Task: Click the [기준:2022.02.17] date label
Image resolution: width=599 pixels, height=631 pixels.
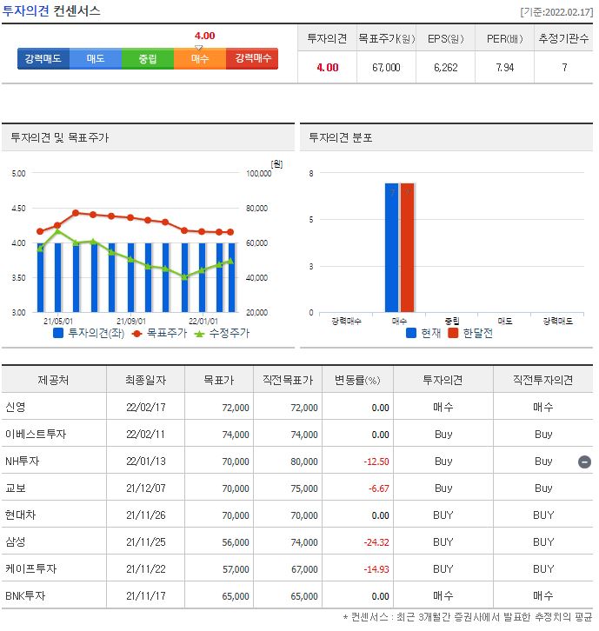Action: coord(556,12)
